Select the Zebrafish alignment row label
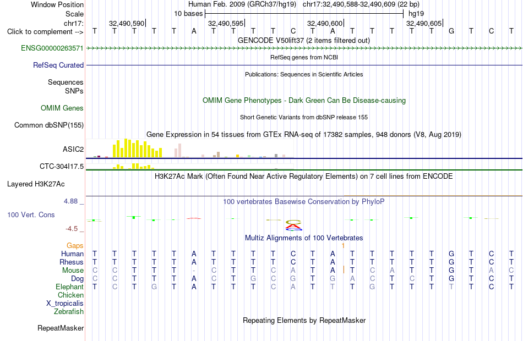The width and height of the screenshot is (523, 341). point(69,311)
